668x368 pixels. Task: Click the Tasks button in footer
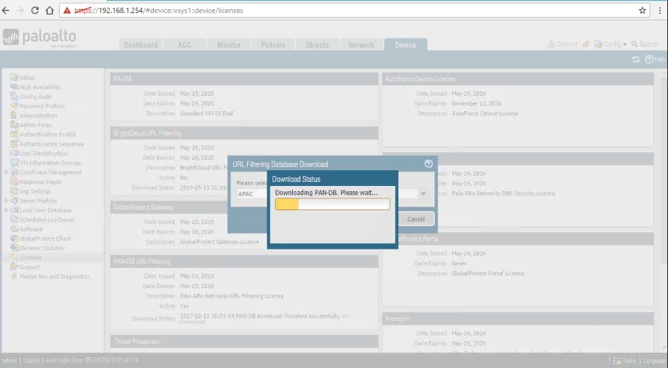625,361
